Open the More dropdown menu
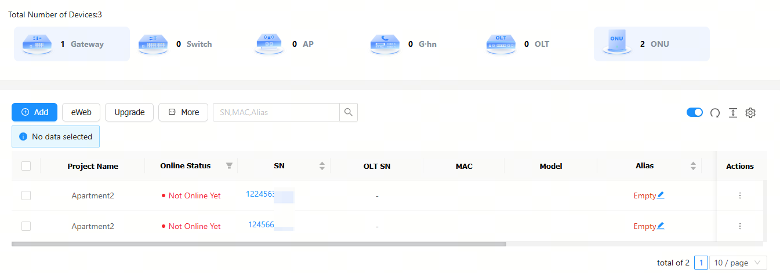Screen dimensions: 780x273 [183, 112]
